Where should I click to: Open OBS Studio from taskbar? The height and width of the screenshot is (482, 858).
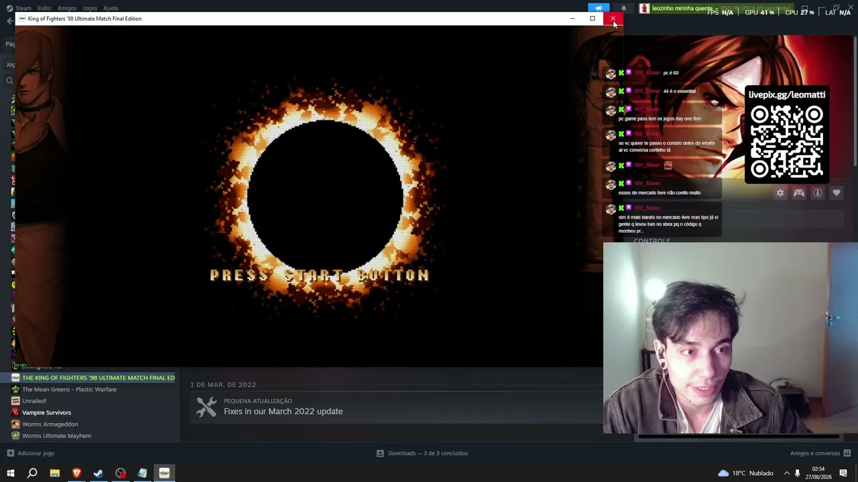(x=121, y=473)
